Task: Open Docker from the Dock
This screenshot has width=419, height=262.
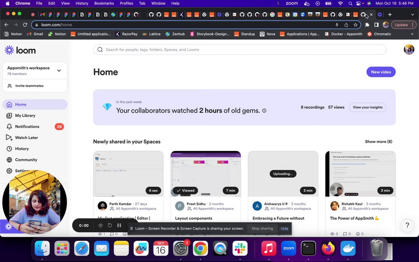Action: pos(348,249)
